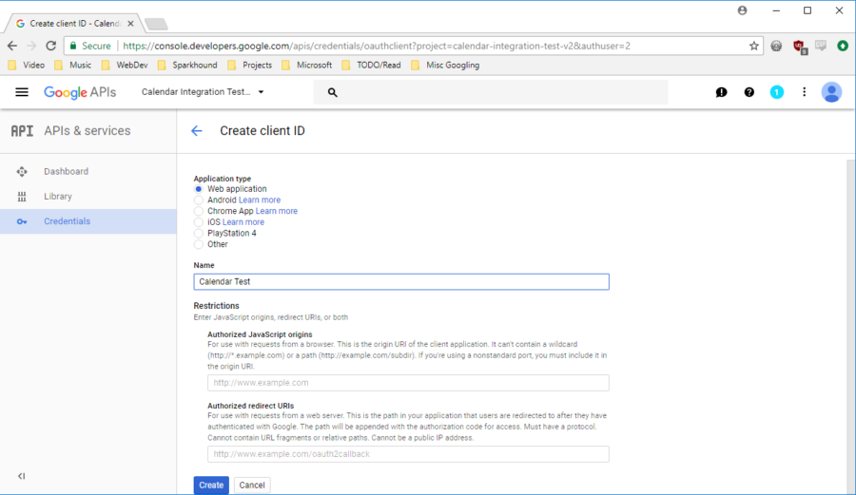The height and width of the screenshot is (495, 856).
Task: Open the iOS Learn more link
Action: point(243,222)
